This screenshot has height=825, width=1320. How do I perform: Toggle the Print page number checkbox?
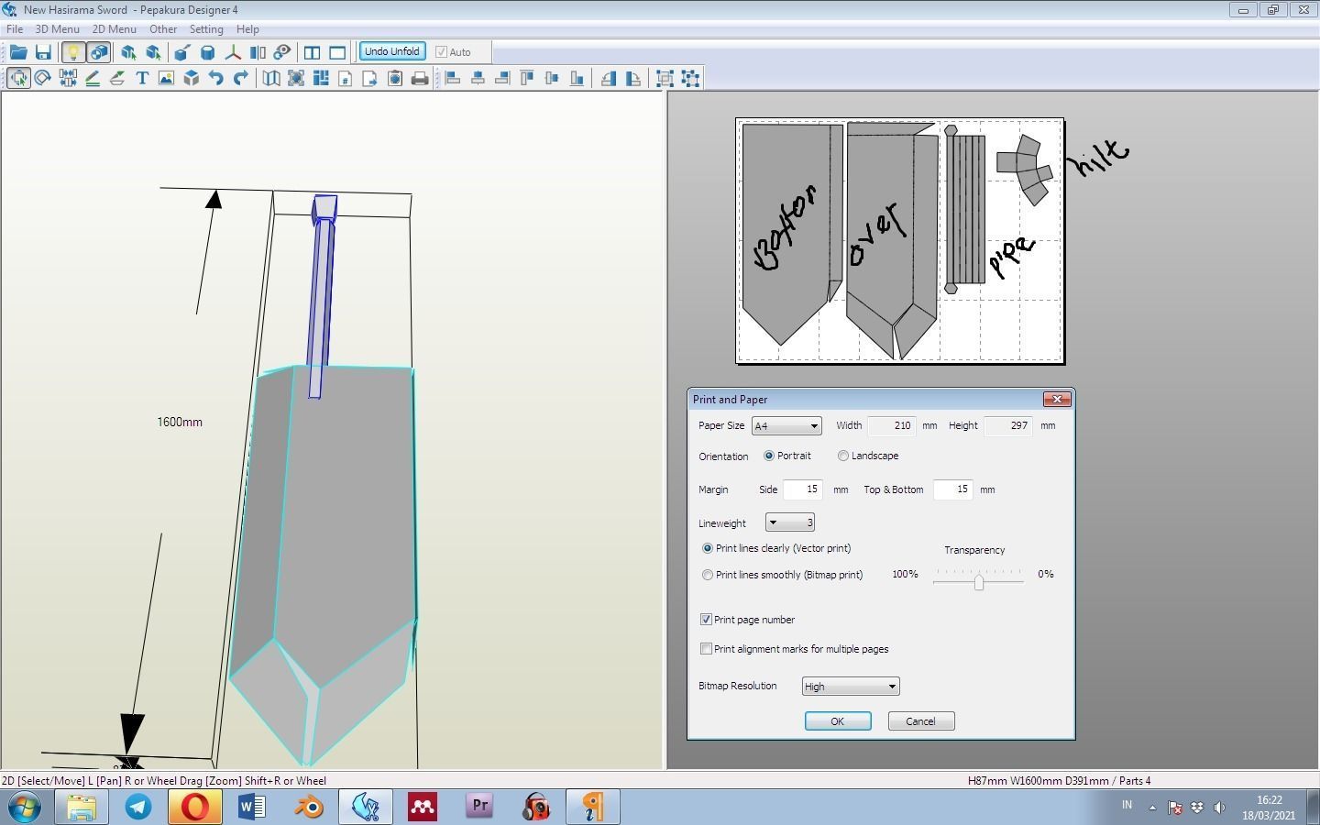pos(706,620)
